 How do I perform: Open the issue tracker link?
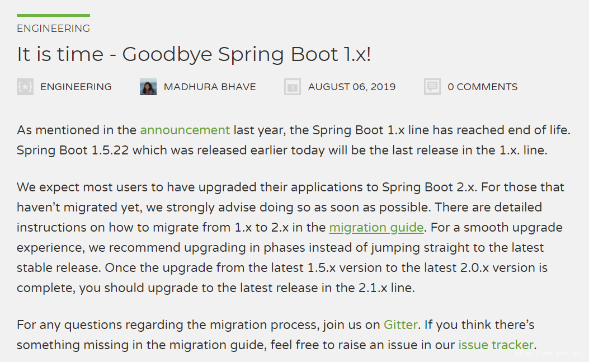point(496,345)
